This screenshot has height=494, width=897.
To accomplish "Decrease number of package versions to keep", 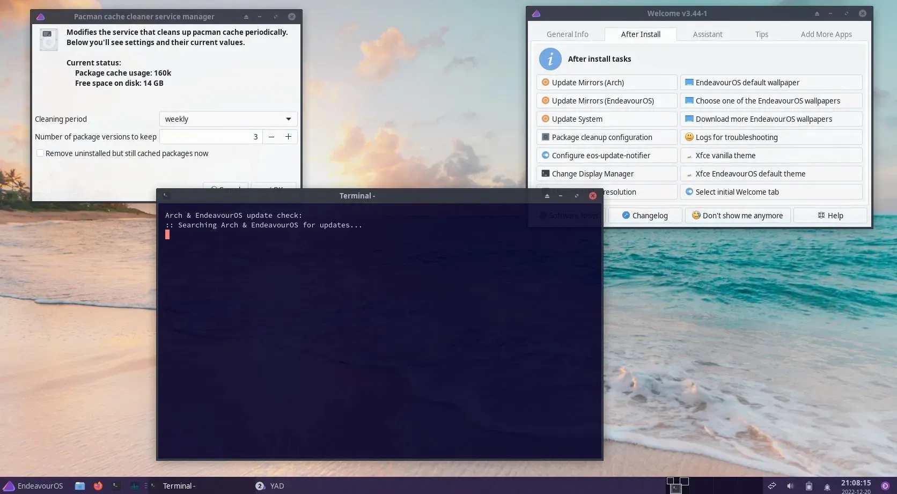I will [x=271, y=137].
